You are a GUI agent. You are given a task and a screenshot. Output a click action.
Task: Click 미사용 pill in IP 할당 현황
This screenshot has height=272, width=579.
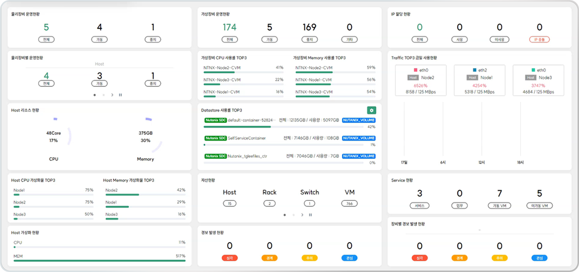click(499, 39)
